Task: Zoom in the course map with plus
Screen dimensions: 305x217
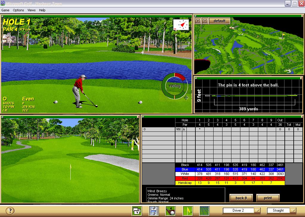Action: click(x=198, y=21)
